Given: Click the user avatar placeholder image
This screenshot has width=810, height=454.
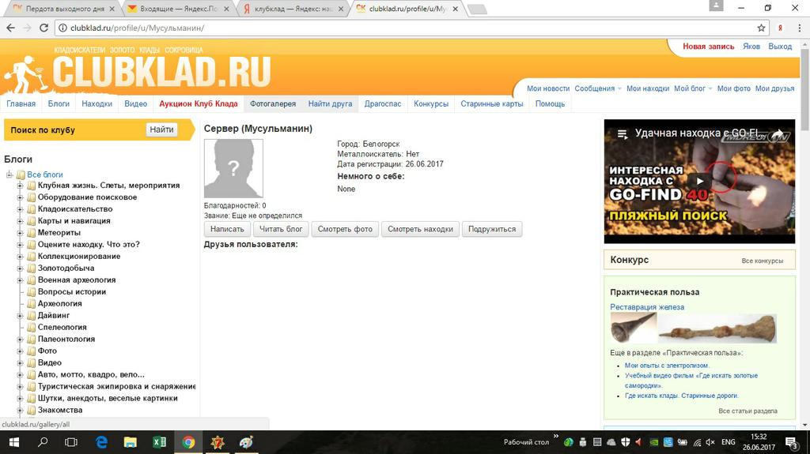Looking at the screenshot, I should point(233,168).
